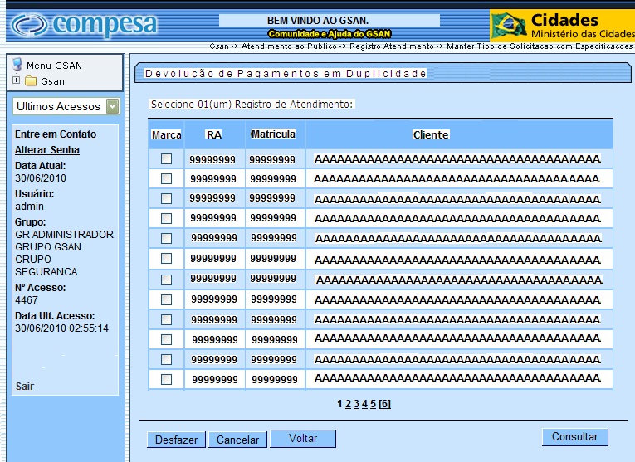Click the Menu GSAN computer icon
Image resolution: width=635 pixels, height=462 pixels.
(x=17, y=65)
